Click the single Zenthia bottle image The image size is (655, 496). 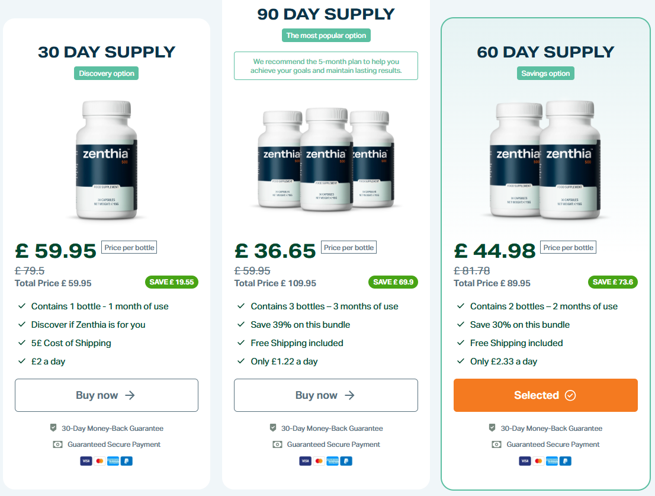click(x=107, y=160)
